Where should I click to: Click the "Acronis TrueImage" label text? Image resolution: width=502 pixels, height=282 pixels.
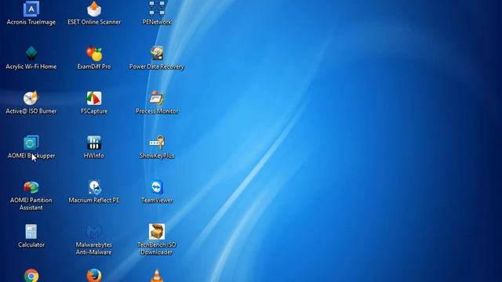31,22
